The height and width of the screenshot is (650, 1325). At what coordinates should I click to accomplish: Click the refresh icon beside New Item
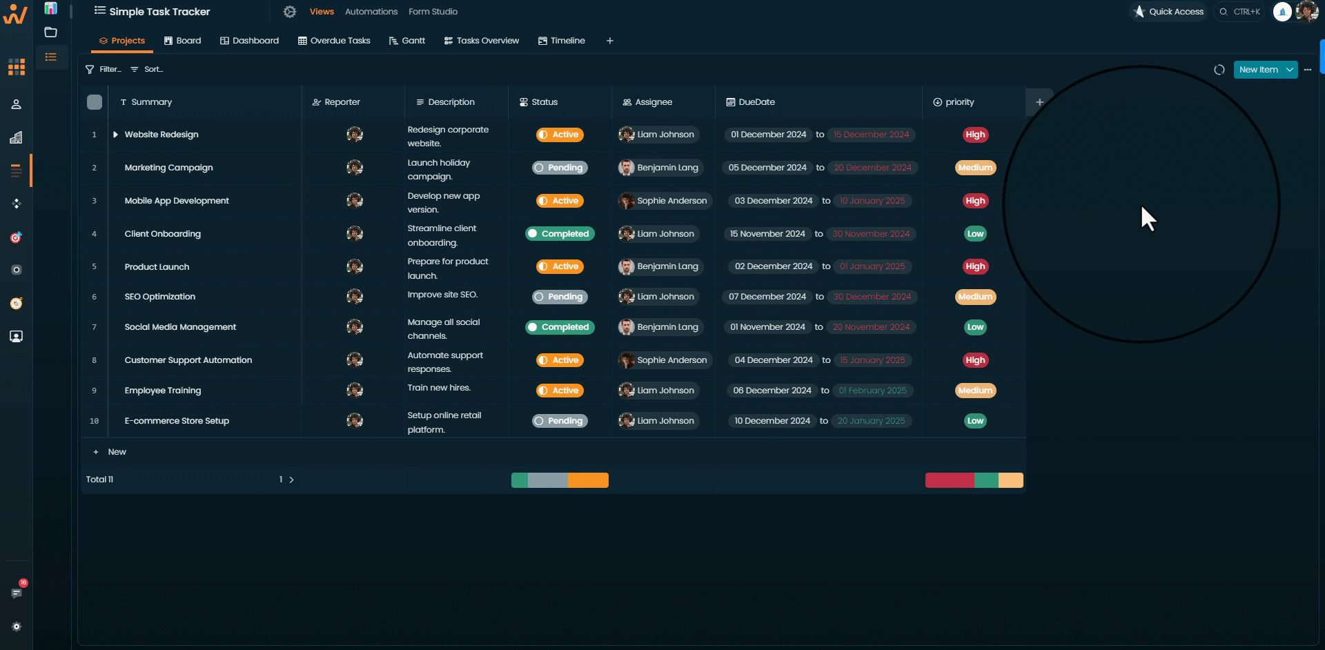tap(1219, 70)
